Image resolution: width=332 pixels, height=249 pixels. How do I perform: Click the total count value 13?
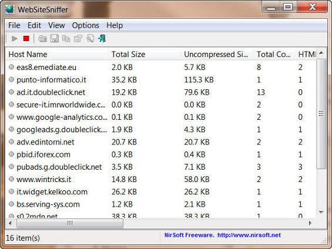pyautogui.click(x=261, y=92)
